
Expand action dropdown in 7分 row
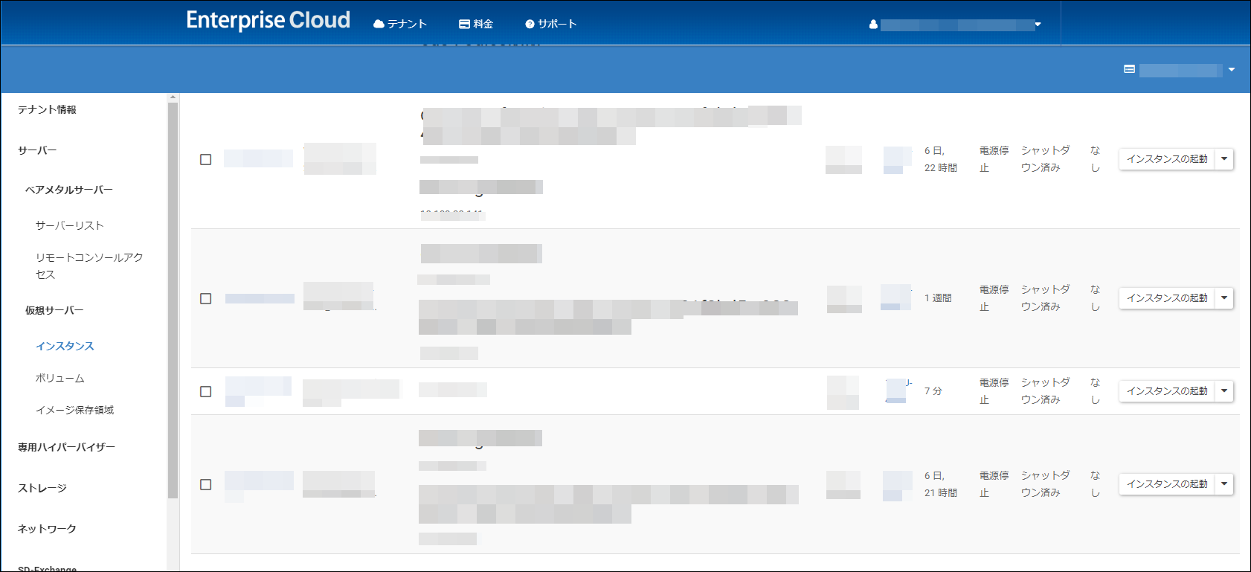tap(1224, 391)
